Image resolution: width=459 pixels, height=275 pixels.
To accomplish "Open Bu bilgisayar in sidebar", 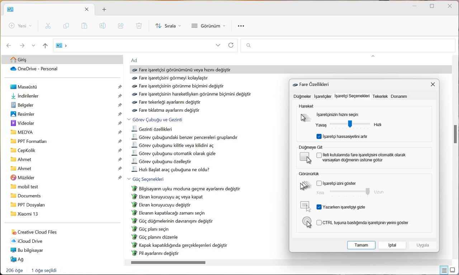I will coord(27,250).
